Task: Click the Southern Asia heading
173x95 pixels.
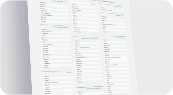Action: (119, 15)
